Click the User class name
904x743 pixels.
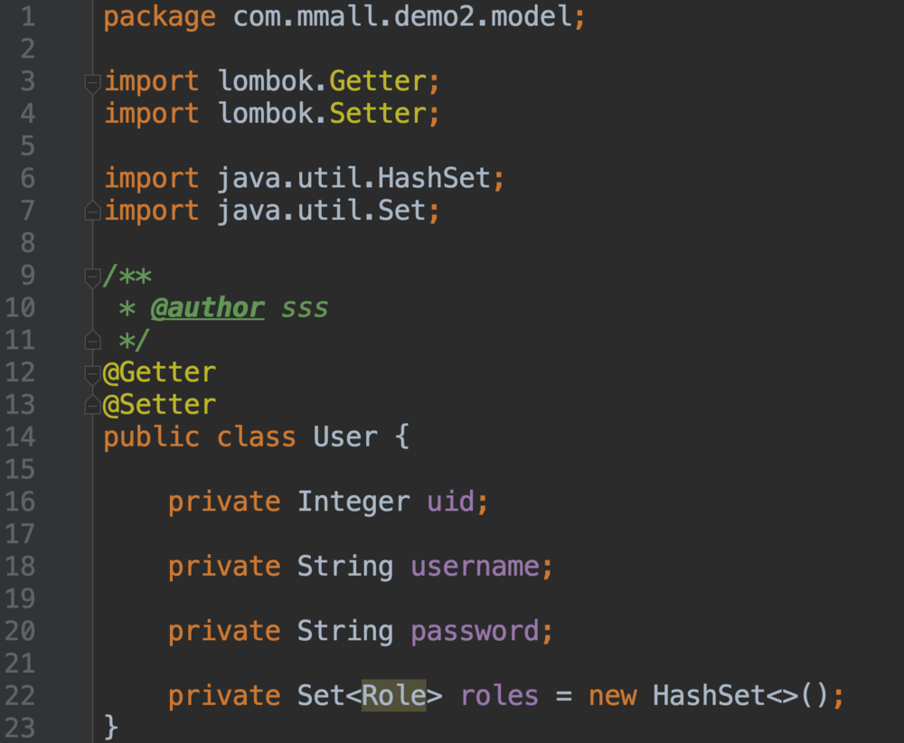[x=345, y=437]
